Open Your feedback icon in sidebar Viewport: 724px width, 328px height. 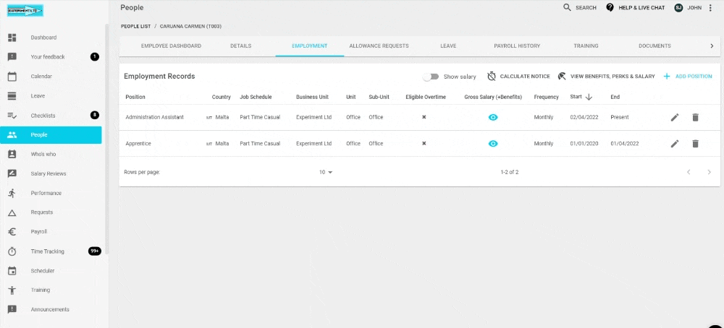pyautogui.click(x=12, y=56)
